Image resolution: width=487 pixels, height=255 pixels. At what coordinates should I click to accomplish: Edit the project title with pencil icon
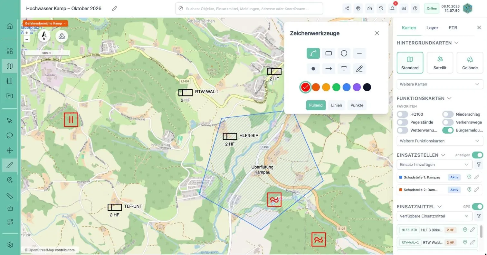click(114, 8)
